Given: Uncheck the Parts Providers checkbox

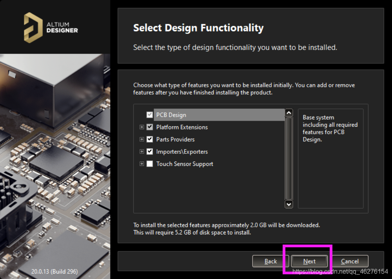Looking at the screenshot, I should (x=149, y=139).
